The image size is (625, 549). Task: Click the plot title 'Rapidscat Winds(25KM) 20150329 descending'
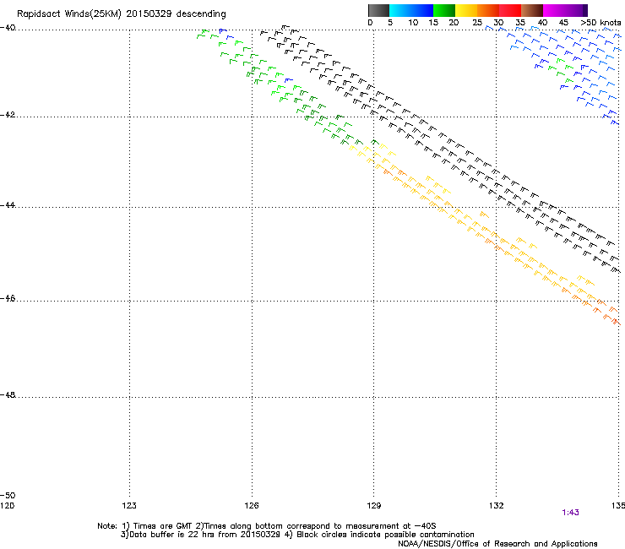coord(122,14)
